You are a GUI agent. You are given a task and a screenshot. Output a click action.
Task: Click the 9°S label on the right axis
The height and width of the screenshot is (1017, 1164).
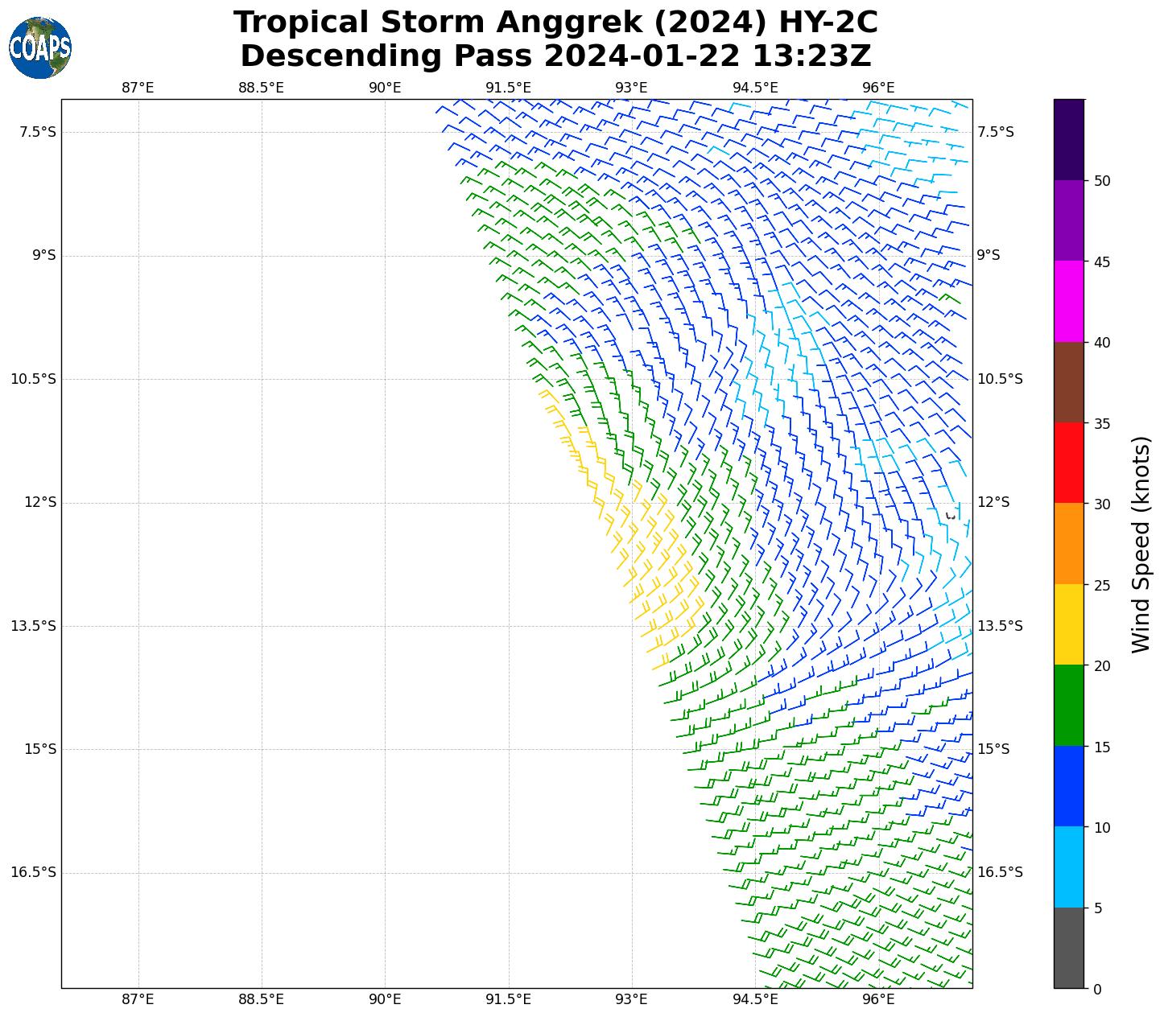pyautogui.click(x=989, y=255)
